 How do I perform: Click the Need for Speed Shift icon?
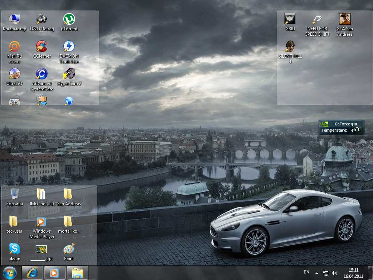coord(317,19)
